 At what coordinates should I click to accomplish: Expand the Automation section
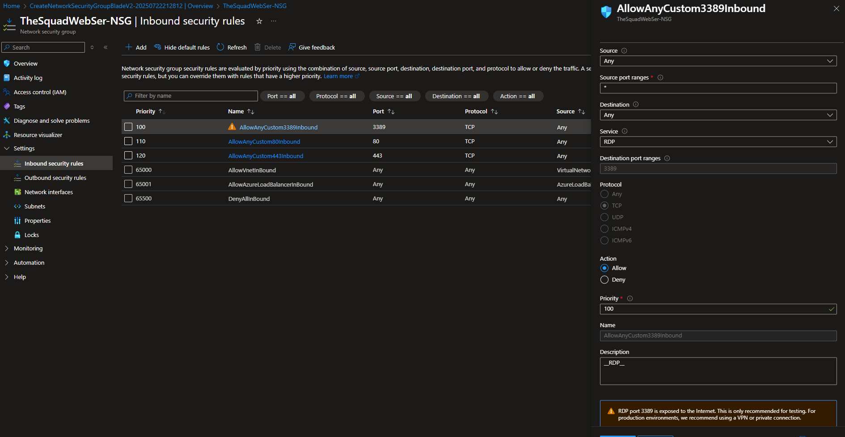coord(7,262)
